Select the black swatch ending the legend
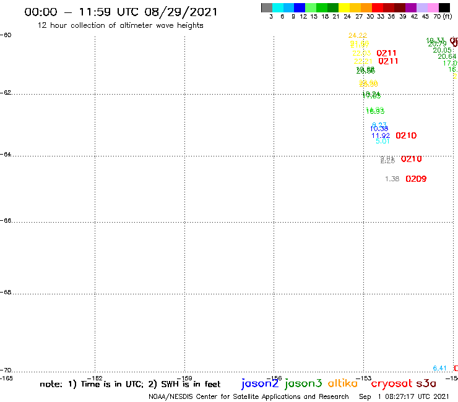Viewport: 458px width, 402px height. (444, 7)
